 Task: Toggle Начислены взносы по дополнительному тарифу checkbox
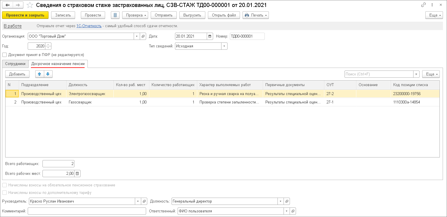tap(4, 193)
